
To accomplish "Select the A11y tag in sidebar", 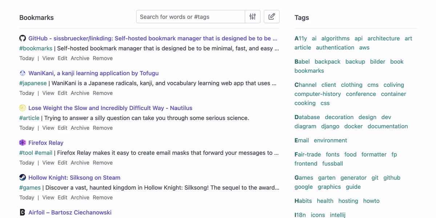I will 300,39.
